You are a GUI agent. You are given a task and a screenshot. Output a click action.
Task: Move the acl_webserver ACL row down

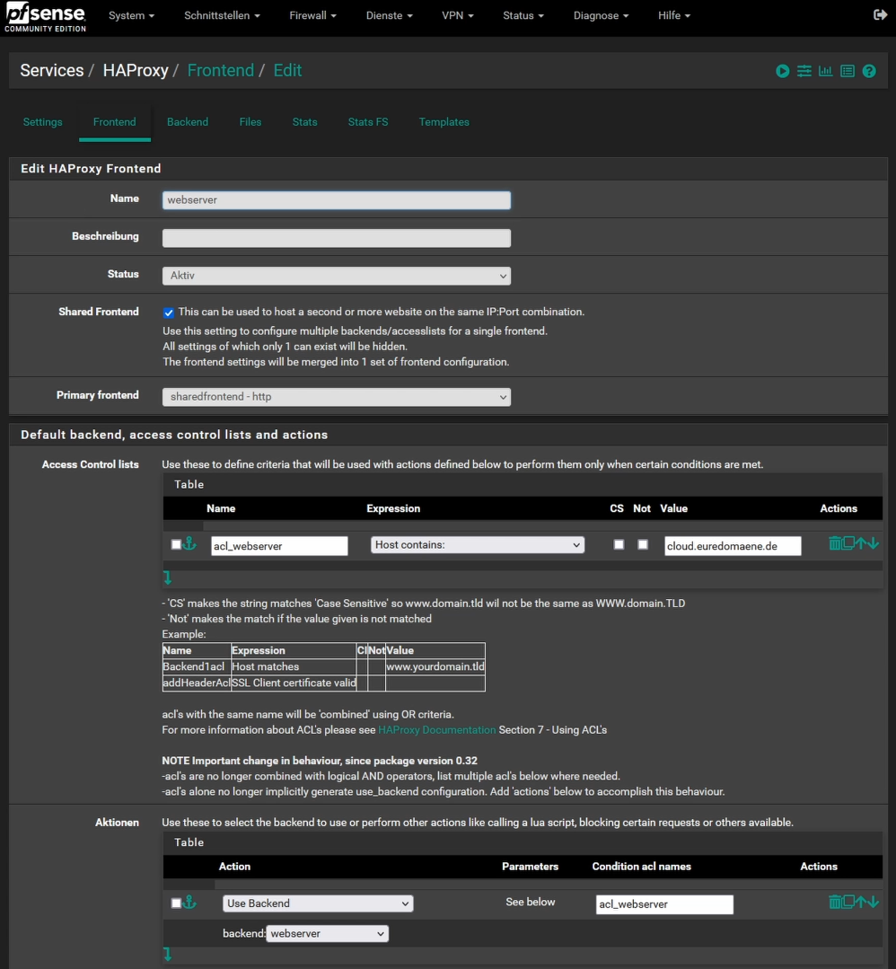tap(873, 543)
